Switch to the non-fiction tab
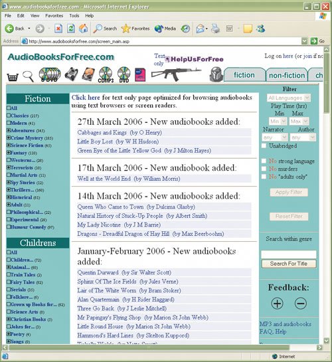This screenshot has width=332, height=362. 287,75
